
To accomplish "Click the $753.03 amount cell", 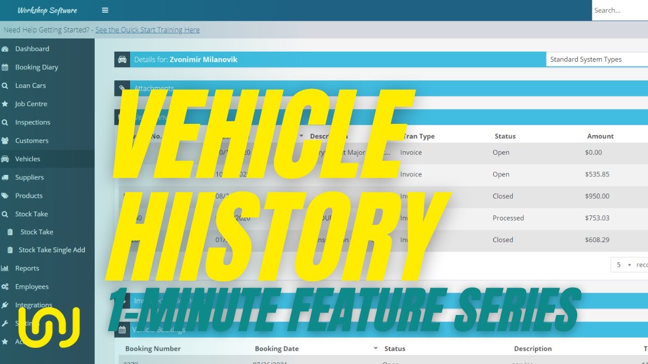I will click(x=597, y=218).
